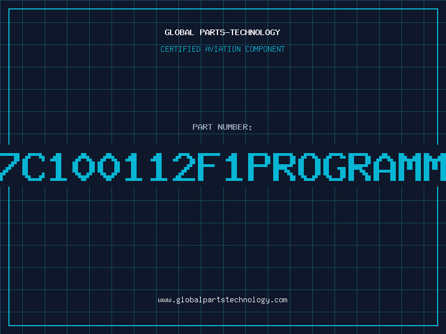Click the GLOBAL PARTS-TECHNOLOGY heading
This screenshot has width=446, height=334.
click(222, 32)
